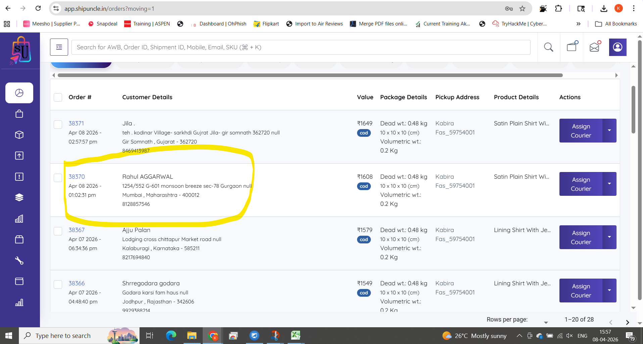643x344 pixels.
Task: Open the Windows Start menu
Action: [9, 336]
